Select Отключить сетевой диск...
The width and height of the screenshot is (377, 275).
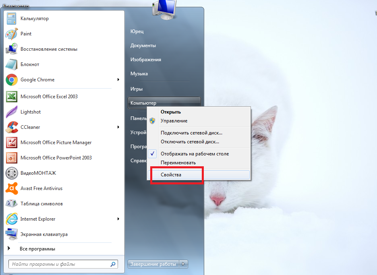(x=190, y=142)
